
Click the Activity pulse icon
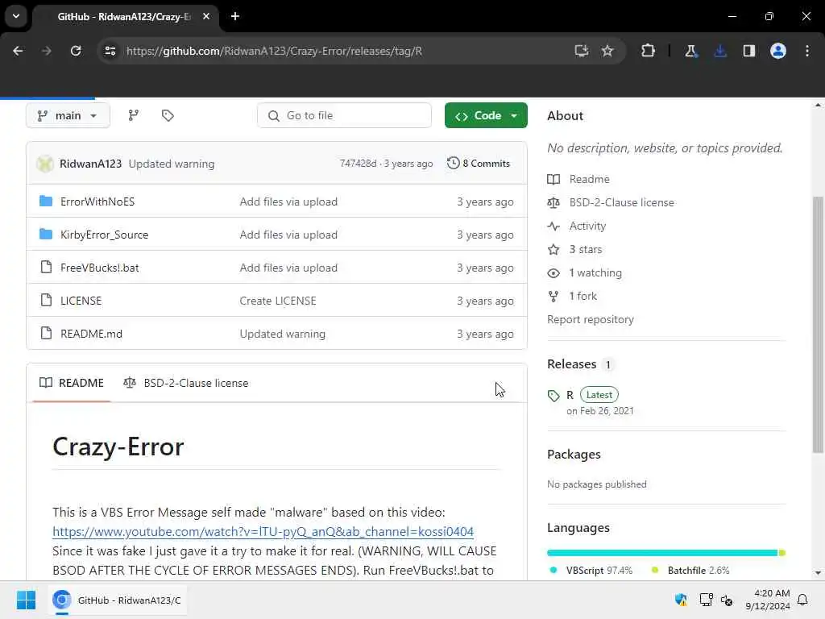click(553, 226)
